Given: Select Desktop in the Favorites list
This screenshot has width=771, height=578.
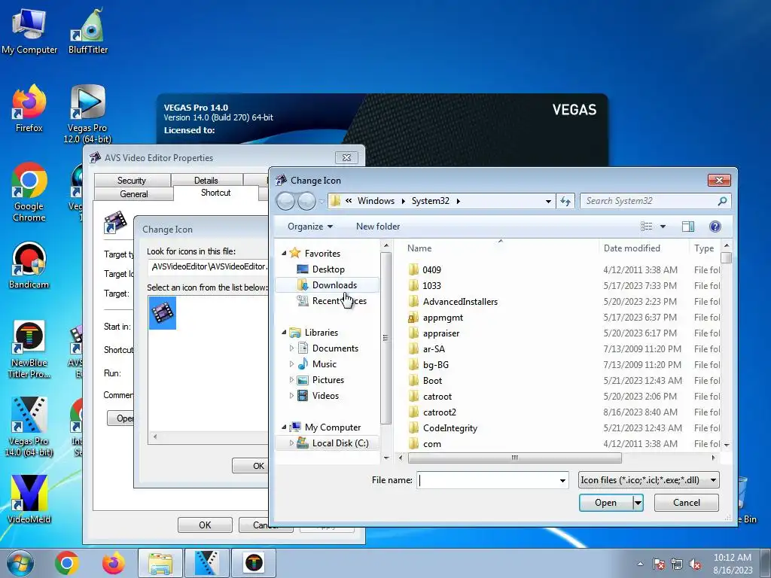Looking at the screenshot, I should [x=321, y=269].
